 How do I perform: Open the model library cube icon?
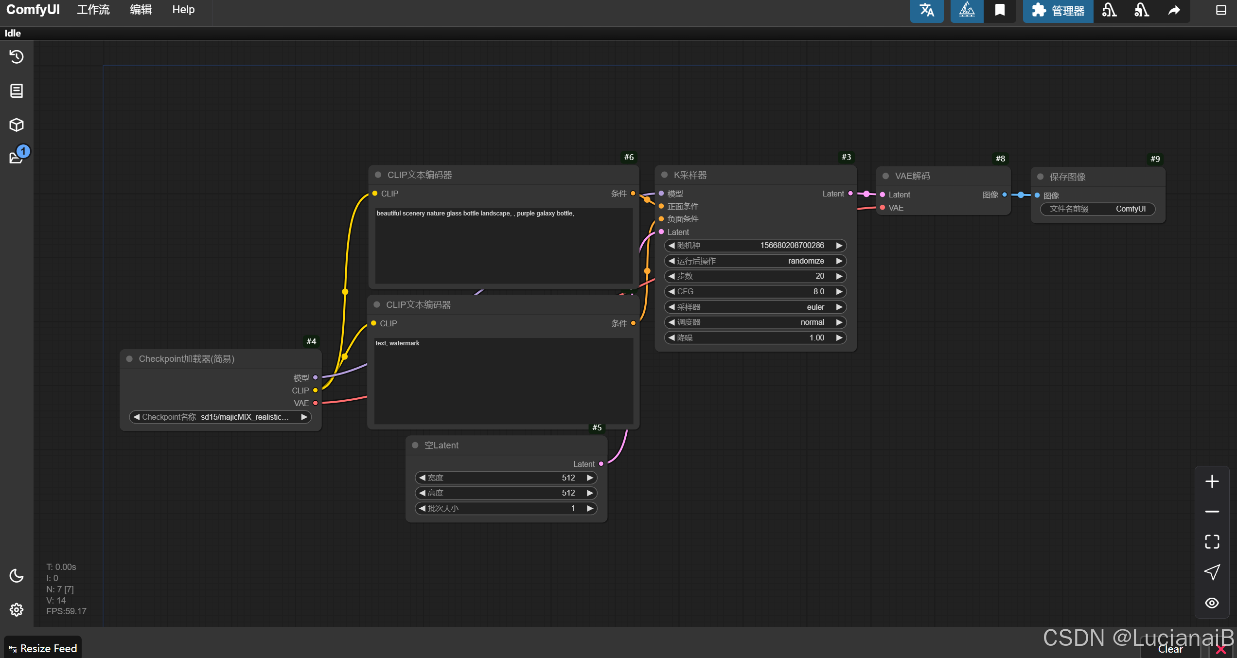[x=17, y=125]
